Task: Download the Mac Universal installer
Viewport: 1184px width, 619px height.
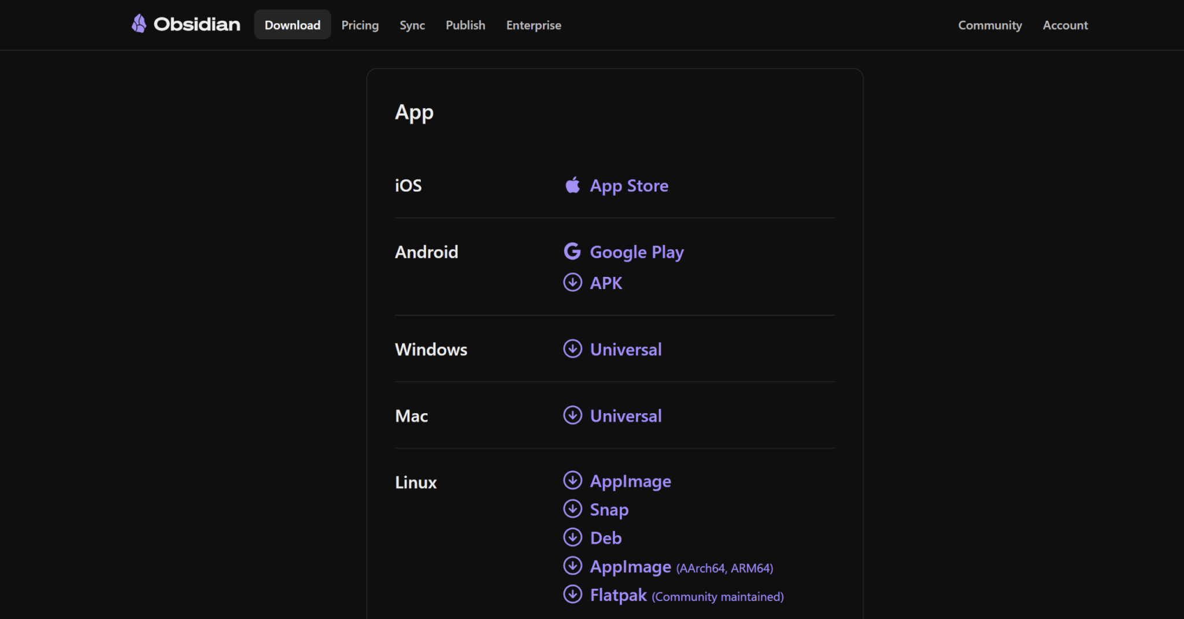Action: point(626,416)
